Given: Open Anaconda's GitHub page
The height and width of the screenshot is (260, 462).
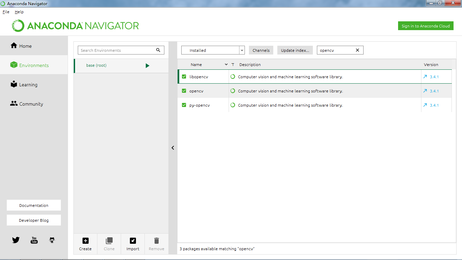Looking at the screenshot, I should (x=52, y=240).
